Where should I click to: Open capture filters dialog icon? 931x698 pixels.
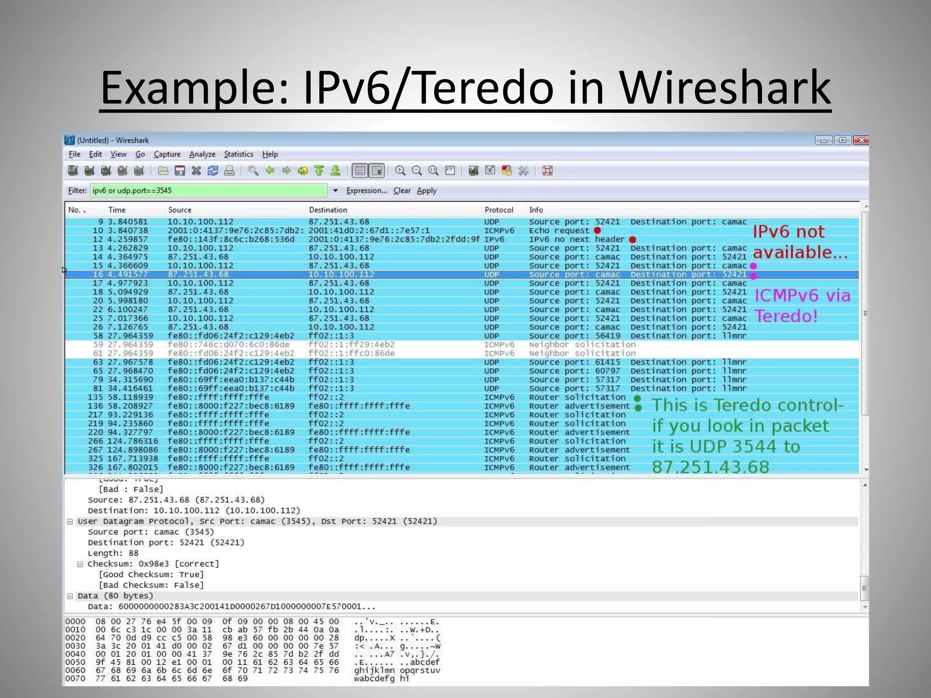[473, 171]
